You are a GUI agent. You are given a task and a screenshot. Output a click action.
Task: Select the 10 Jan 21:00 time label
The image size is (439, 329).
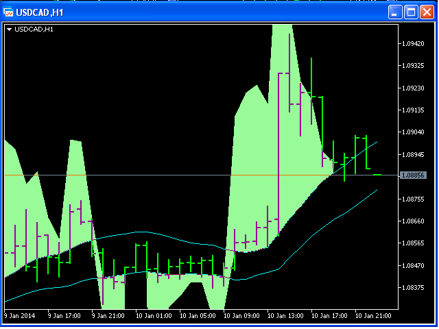pos(371,316)
